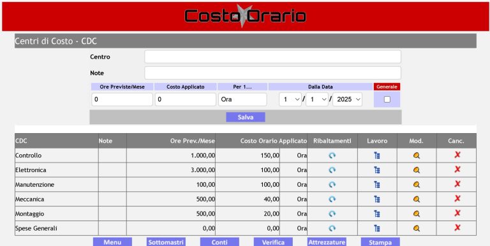Focus the Ore Previste/Mese input
This screenshot has width=490, height=246.
tap(122, 99)
